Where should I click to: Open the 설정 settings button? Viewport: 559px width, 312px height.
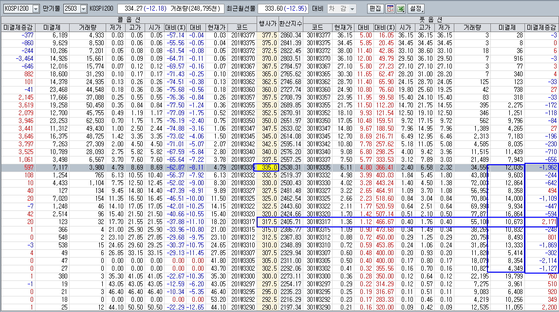[416, 9]
